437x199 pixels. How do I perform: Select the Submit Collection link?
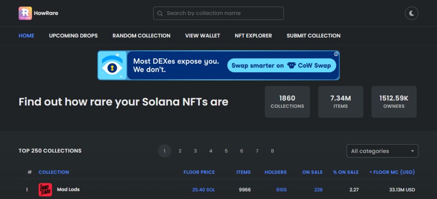314,36
